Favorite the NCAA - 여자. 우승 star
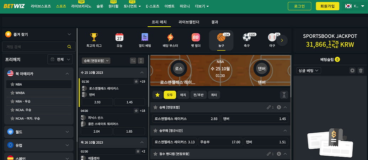The image size is (368, 160). [12, 118]
